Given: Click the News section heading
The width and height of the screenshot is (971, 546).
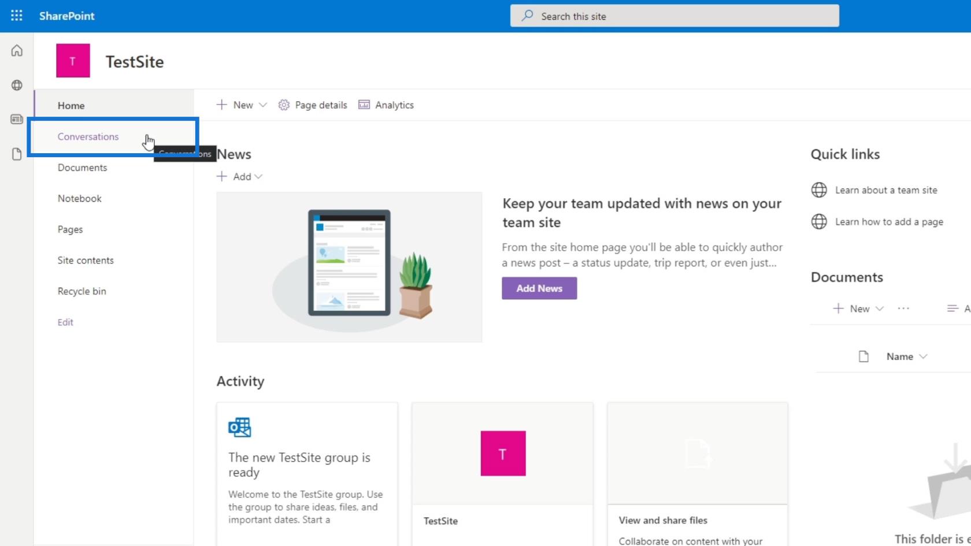Looking at the screenshot, I should pyautogui.click(x=234, y=154).
